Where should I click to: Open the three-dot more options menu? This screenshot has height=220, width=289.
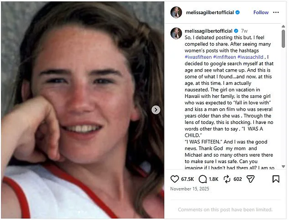(x=276, y=12)
